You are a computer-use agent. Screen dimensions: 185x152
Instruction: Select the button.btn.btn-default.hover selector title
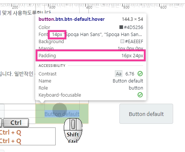pyautogui.click(x=72, y=19)
